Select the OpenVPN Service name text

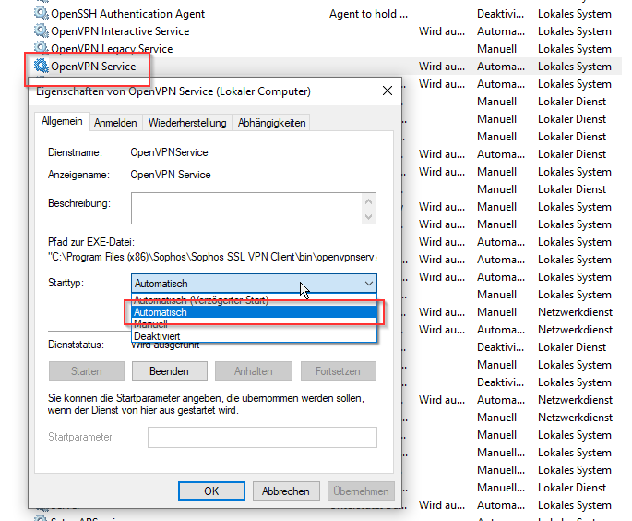coord(93,67)
